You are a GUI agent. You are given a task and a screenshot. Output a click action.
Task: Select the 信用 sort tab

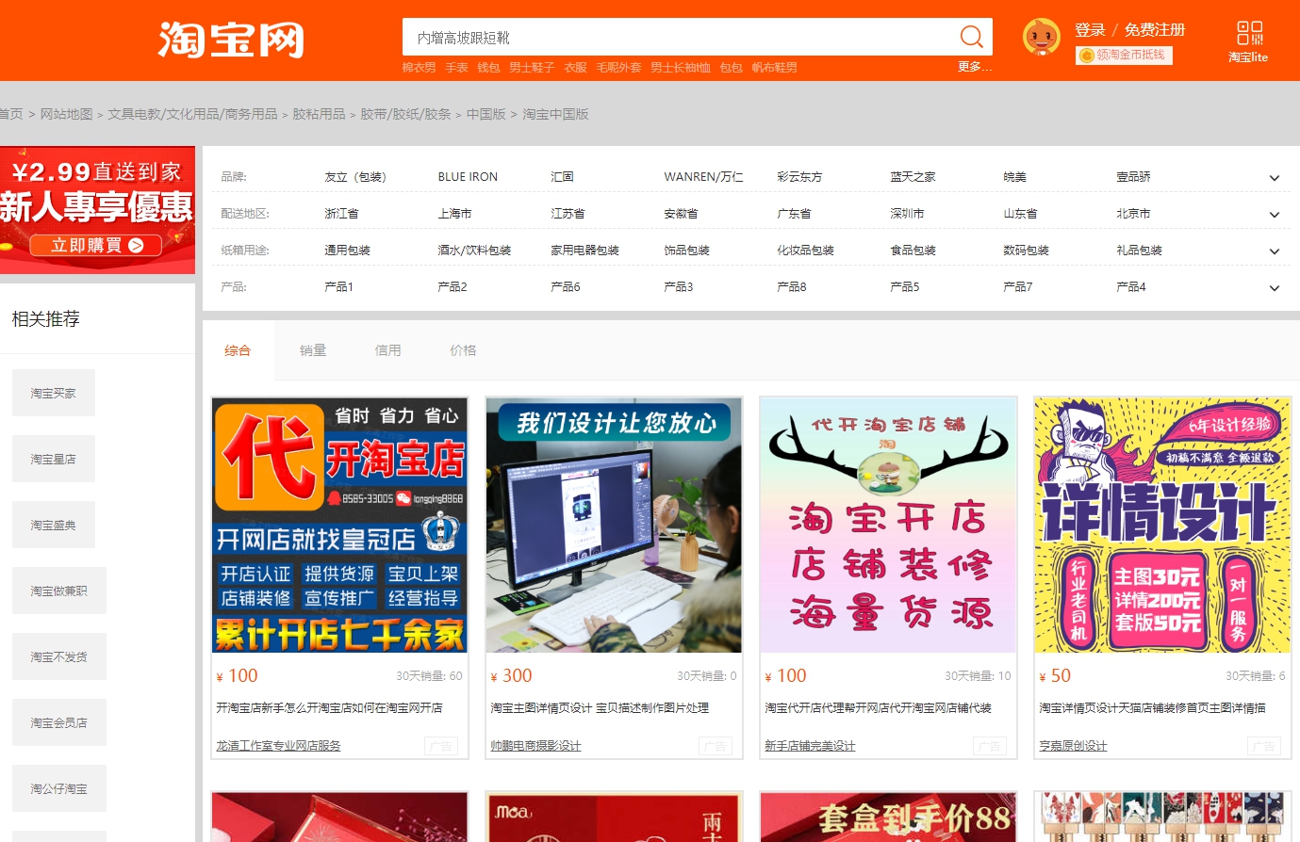[387, 350]
